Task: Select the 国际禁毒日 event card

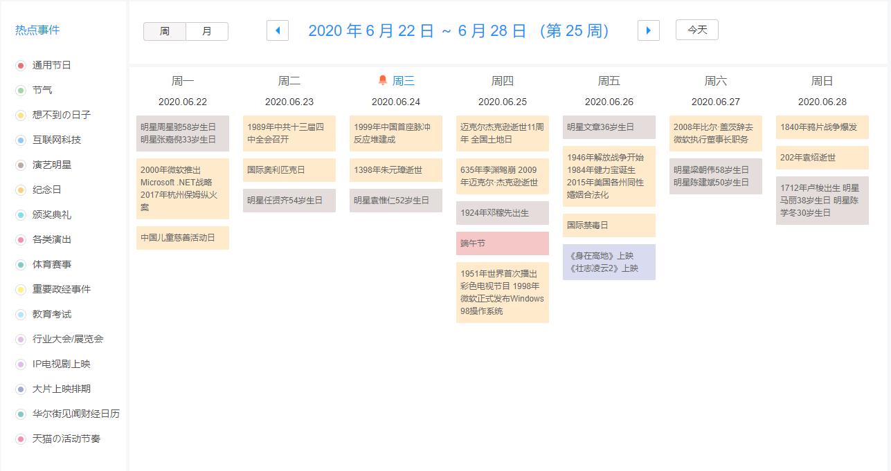Action: click(x=609, y=225)
